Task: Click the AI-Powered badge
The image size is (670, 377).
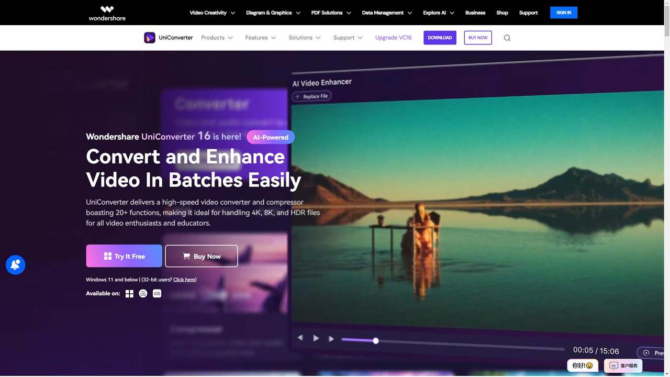Action: [x=271, y=137]
